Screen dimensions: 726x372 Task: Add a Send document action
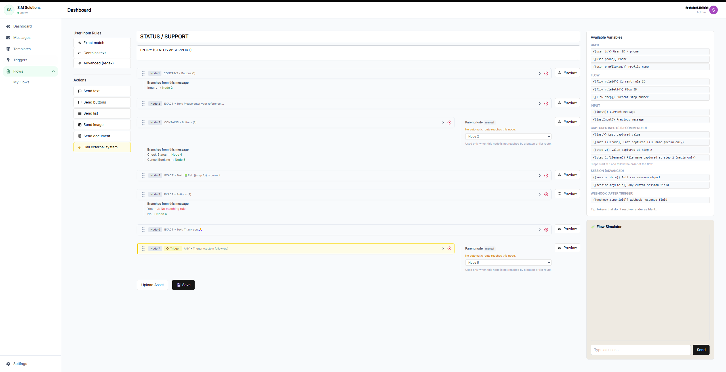point(102,136)
